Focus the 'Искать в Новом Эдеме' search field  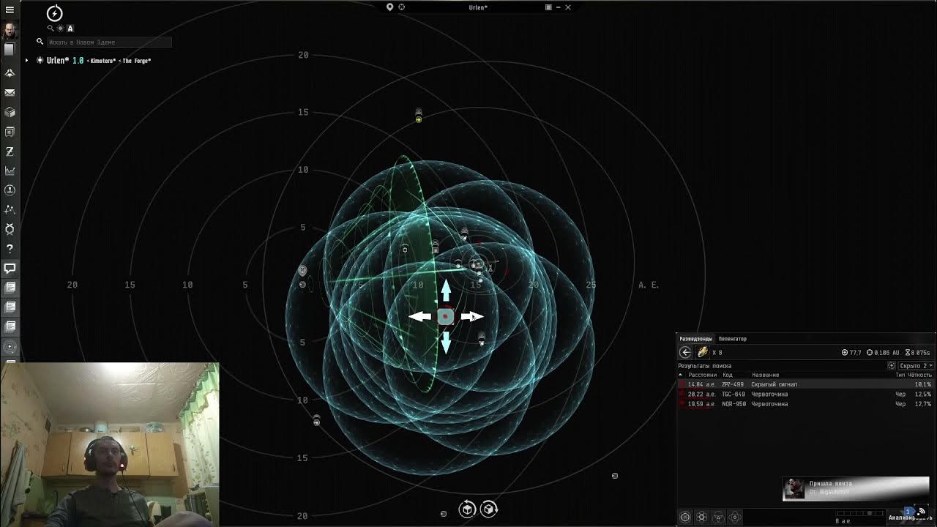tap(109, 42)
